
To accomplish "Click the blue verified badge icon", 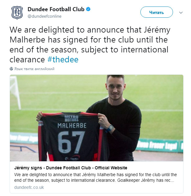I will coord(88,9).
